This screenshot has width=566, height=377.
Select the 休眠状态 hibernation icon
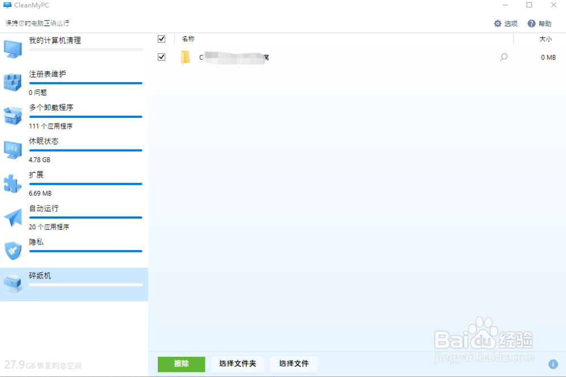pyautogui.click(x=12, y=149)
